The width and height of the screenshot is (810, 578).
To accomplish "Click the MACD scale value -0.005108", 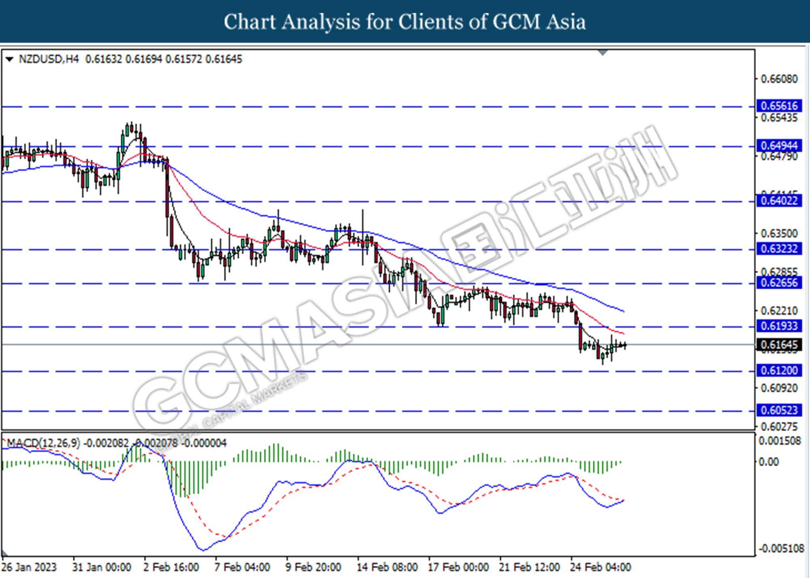I will click(x=781, y=549).
